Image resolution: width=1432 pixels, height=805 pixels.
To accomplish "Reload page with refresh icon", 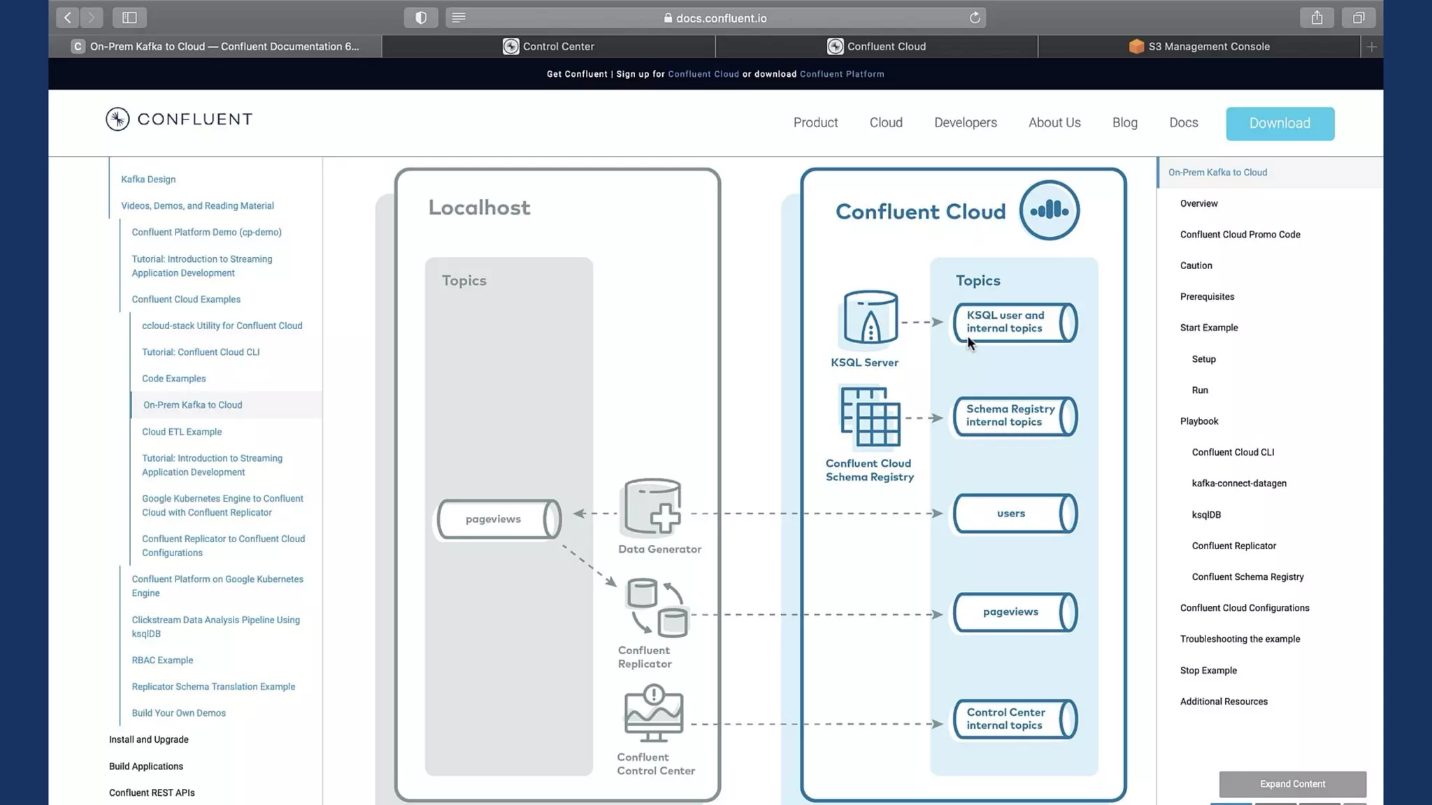I will click(975, 17).
